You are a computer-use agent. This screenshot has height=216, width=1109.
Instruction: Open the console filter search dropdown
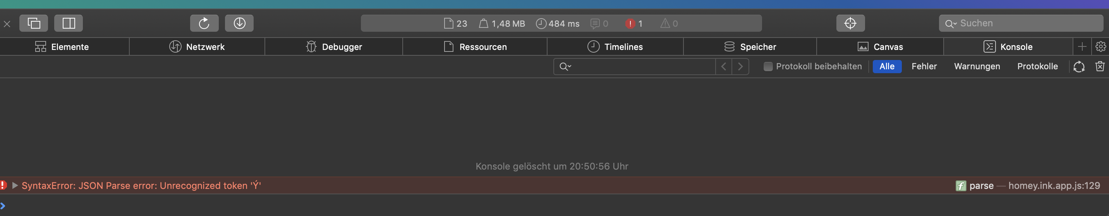pos(565,67)
